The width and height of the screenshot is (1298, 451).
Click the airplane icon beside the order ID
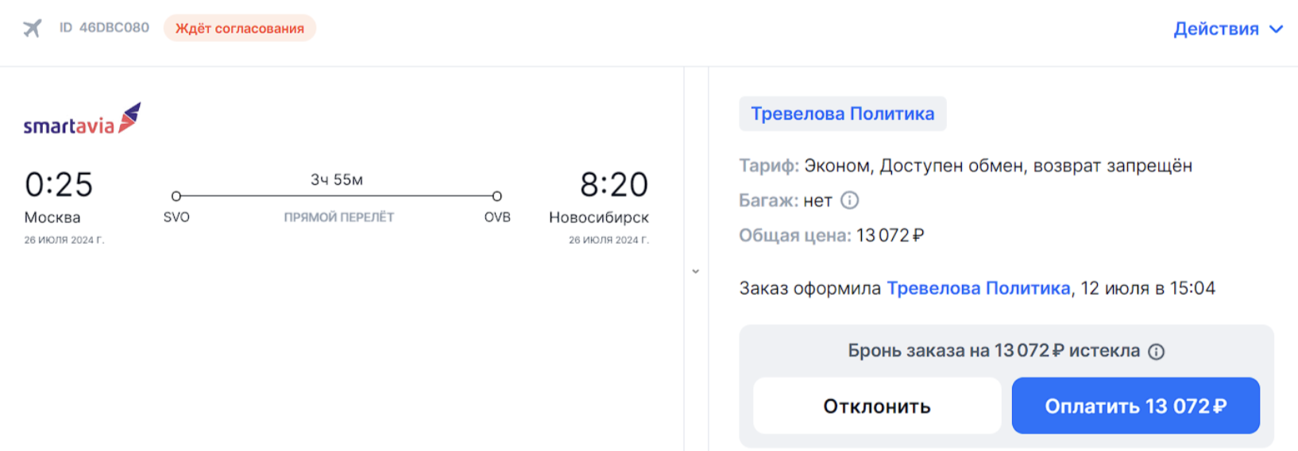32,29
